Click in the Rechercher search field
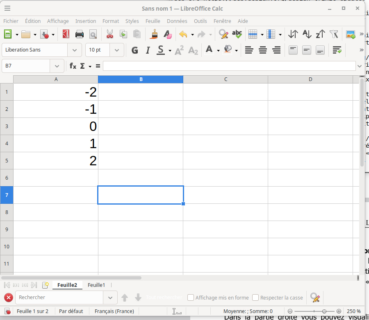The width and height of the screenshot is (369, 320). pyautogui.click(x=59, y=297)
